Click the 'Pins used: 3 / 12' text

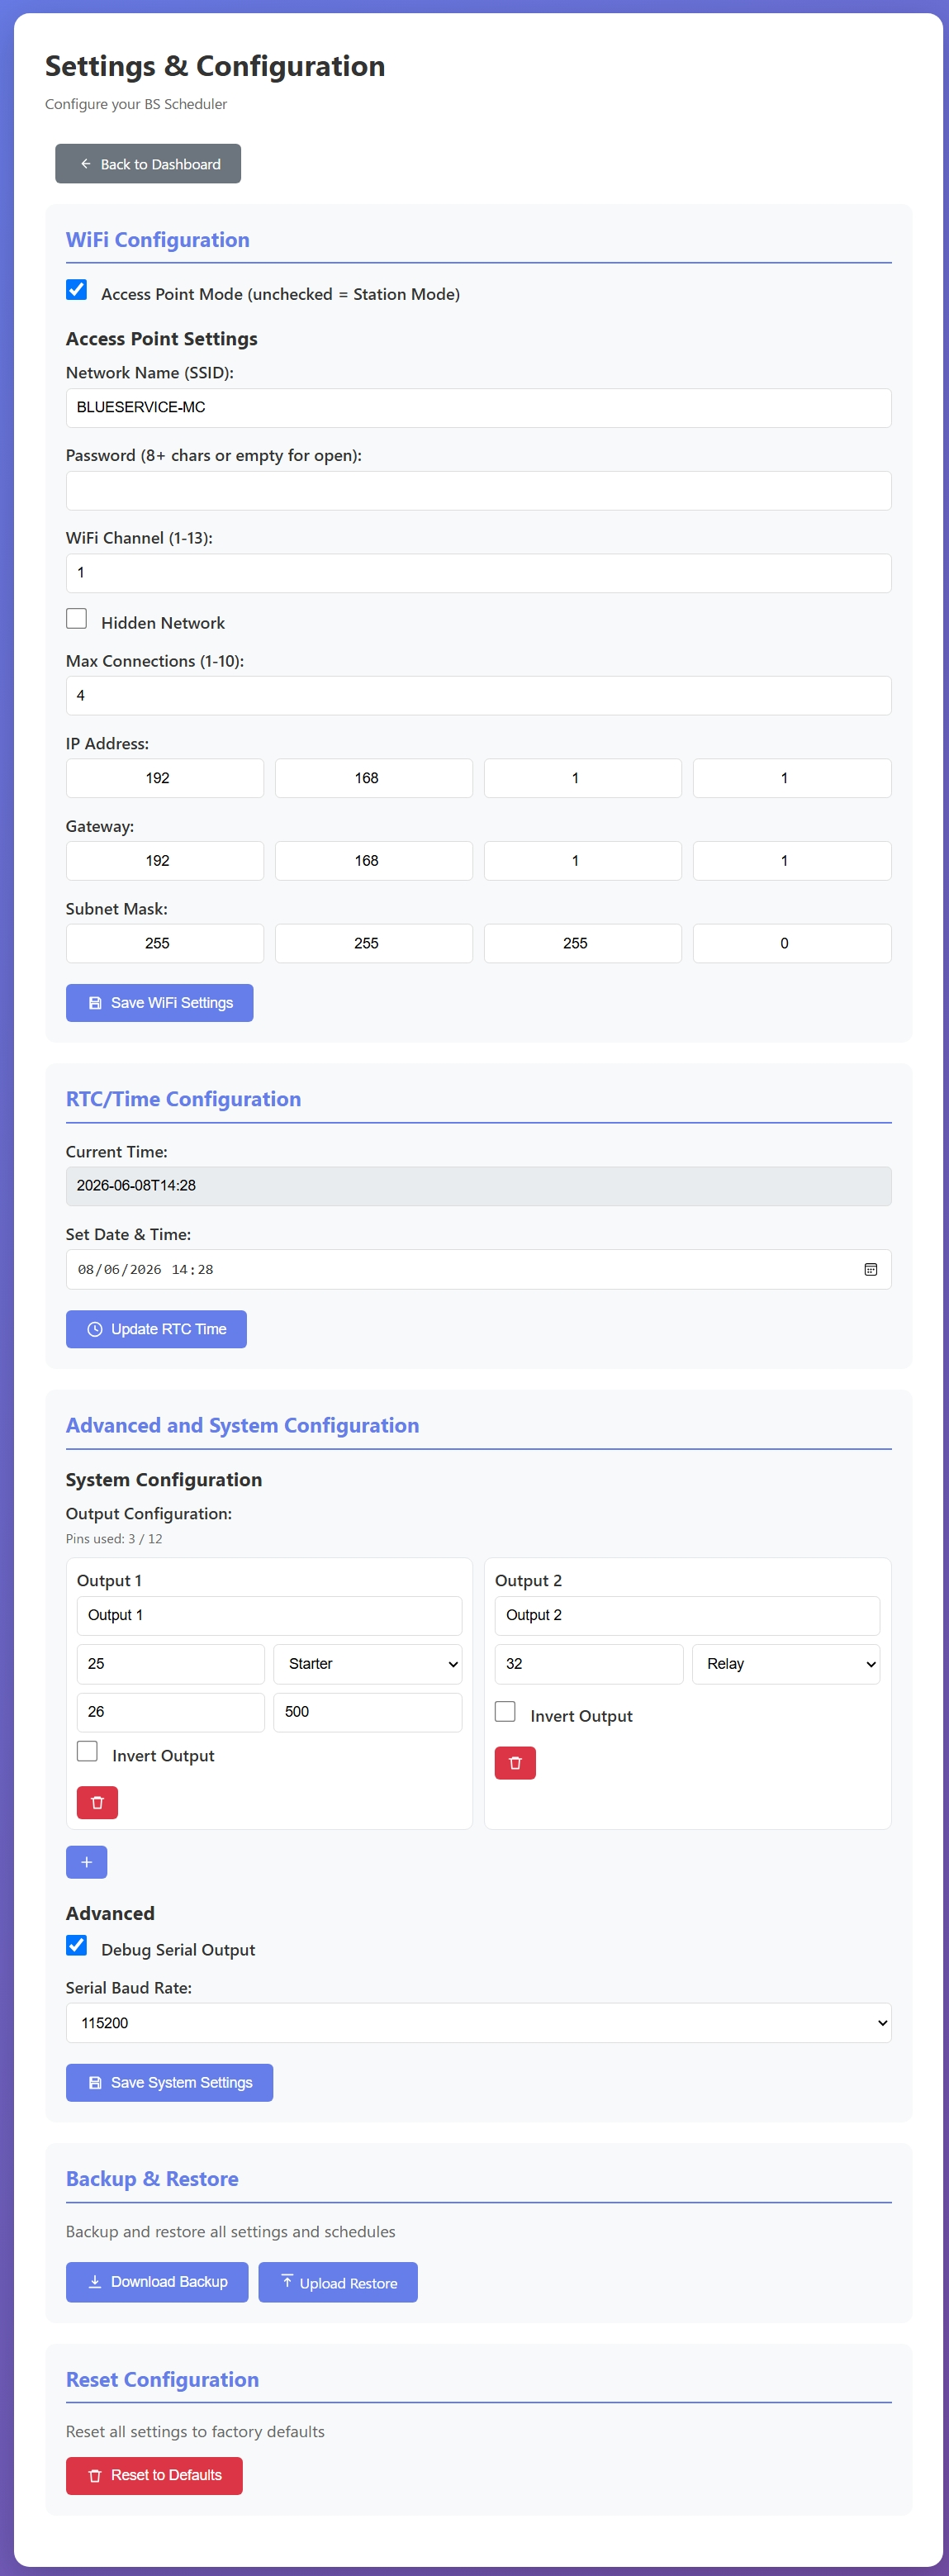pyautogui.click(x=114, y=1539)
